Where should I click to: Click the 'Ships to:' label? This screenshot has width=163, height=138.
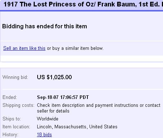click(11, 119)
